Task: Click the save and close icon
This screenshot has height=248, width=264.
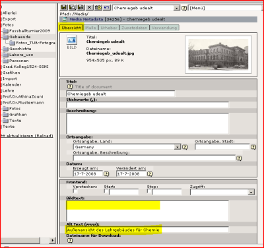Action: (81, 7)
